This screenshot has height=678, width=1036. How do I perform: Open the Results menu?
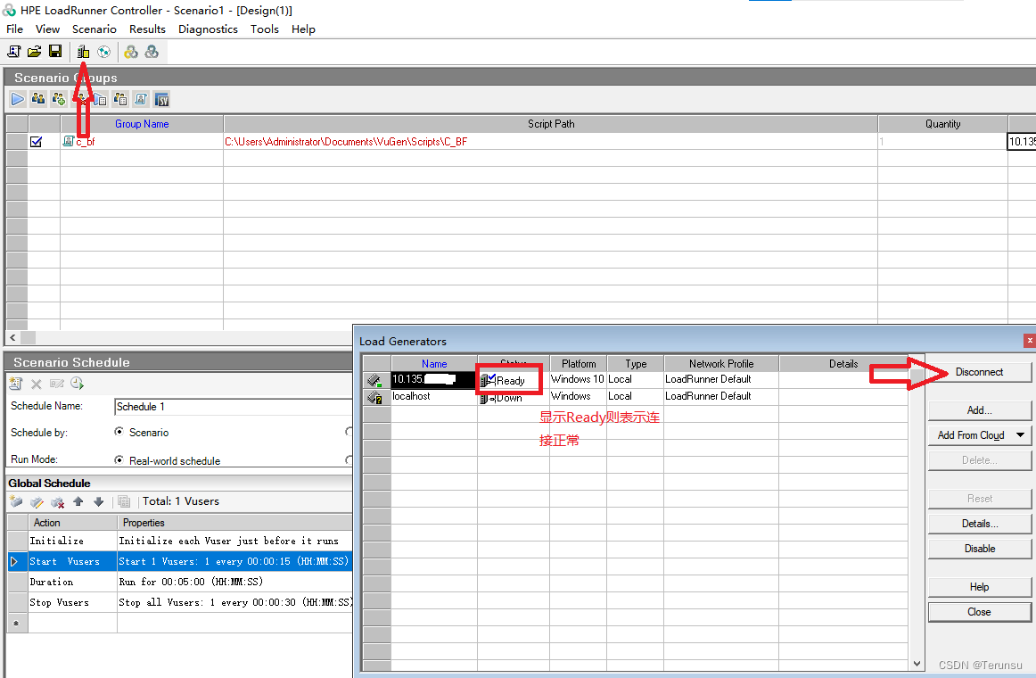147,29
